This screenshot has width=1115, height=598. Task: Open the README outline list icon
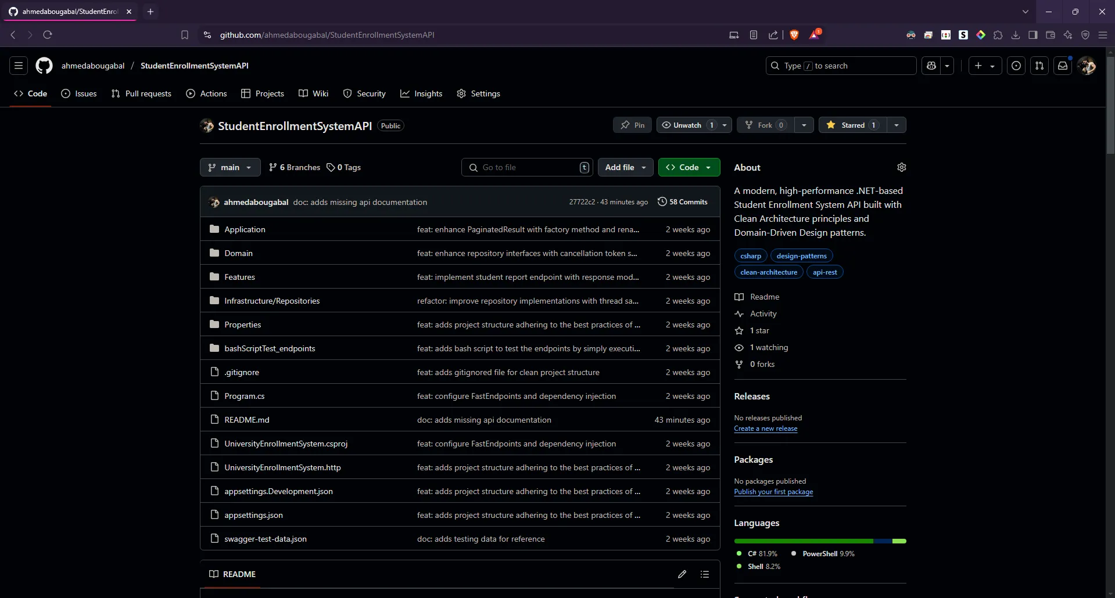705,574
